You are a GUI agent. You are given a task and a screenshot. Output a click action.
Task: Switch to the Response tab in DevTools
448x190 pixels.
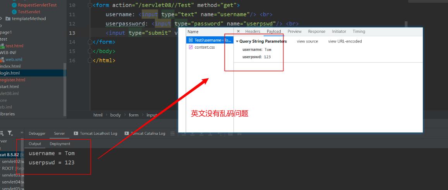(317, 31)
